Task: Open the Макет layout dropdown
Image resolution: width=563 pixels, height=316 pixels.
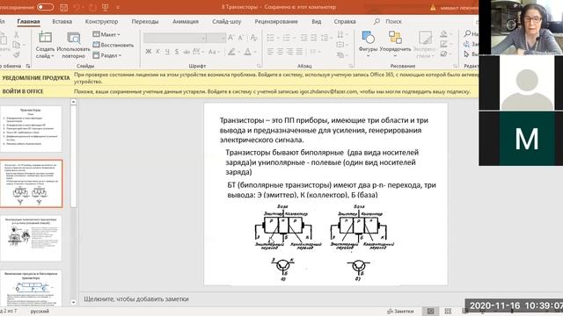Action: [x=106, y=34]
